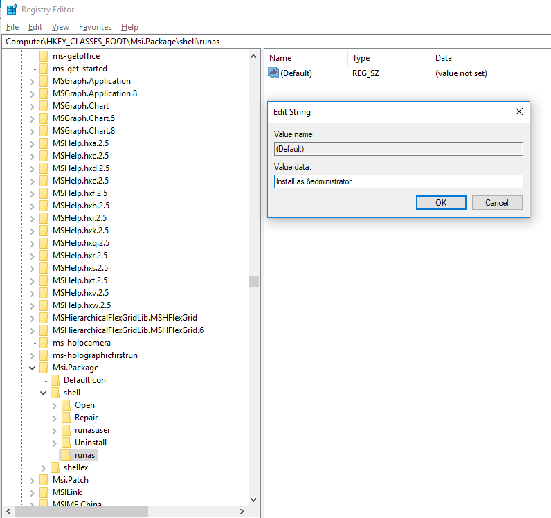The height and width of the screenshot is (518, 551).
Task: Open the Favorites menu
Action: tap(95, 27)
